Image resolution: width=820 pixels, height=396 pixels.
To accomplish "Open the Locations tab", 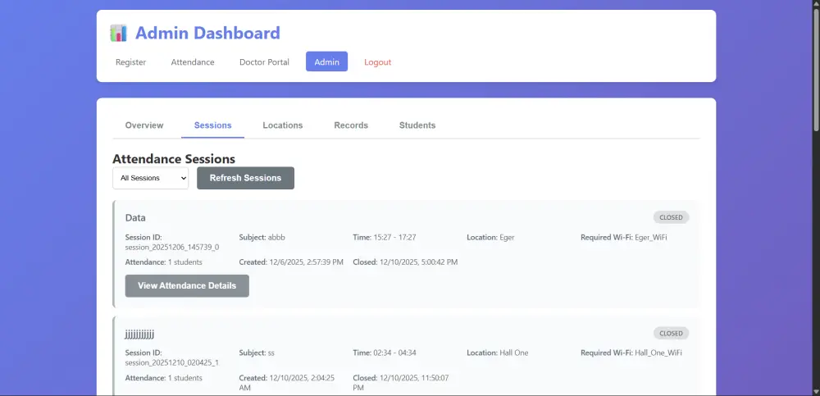I will coord(283,125).
